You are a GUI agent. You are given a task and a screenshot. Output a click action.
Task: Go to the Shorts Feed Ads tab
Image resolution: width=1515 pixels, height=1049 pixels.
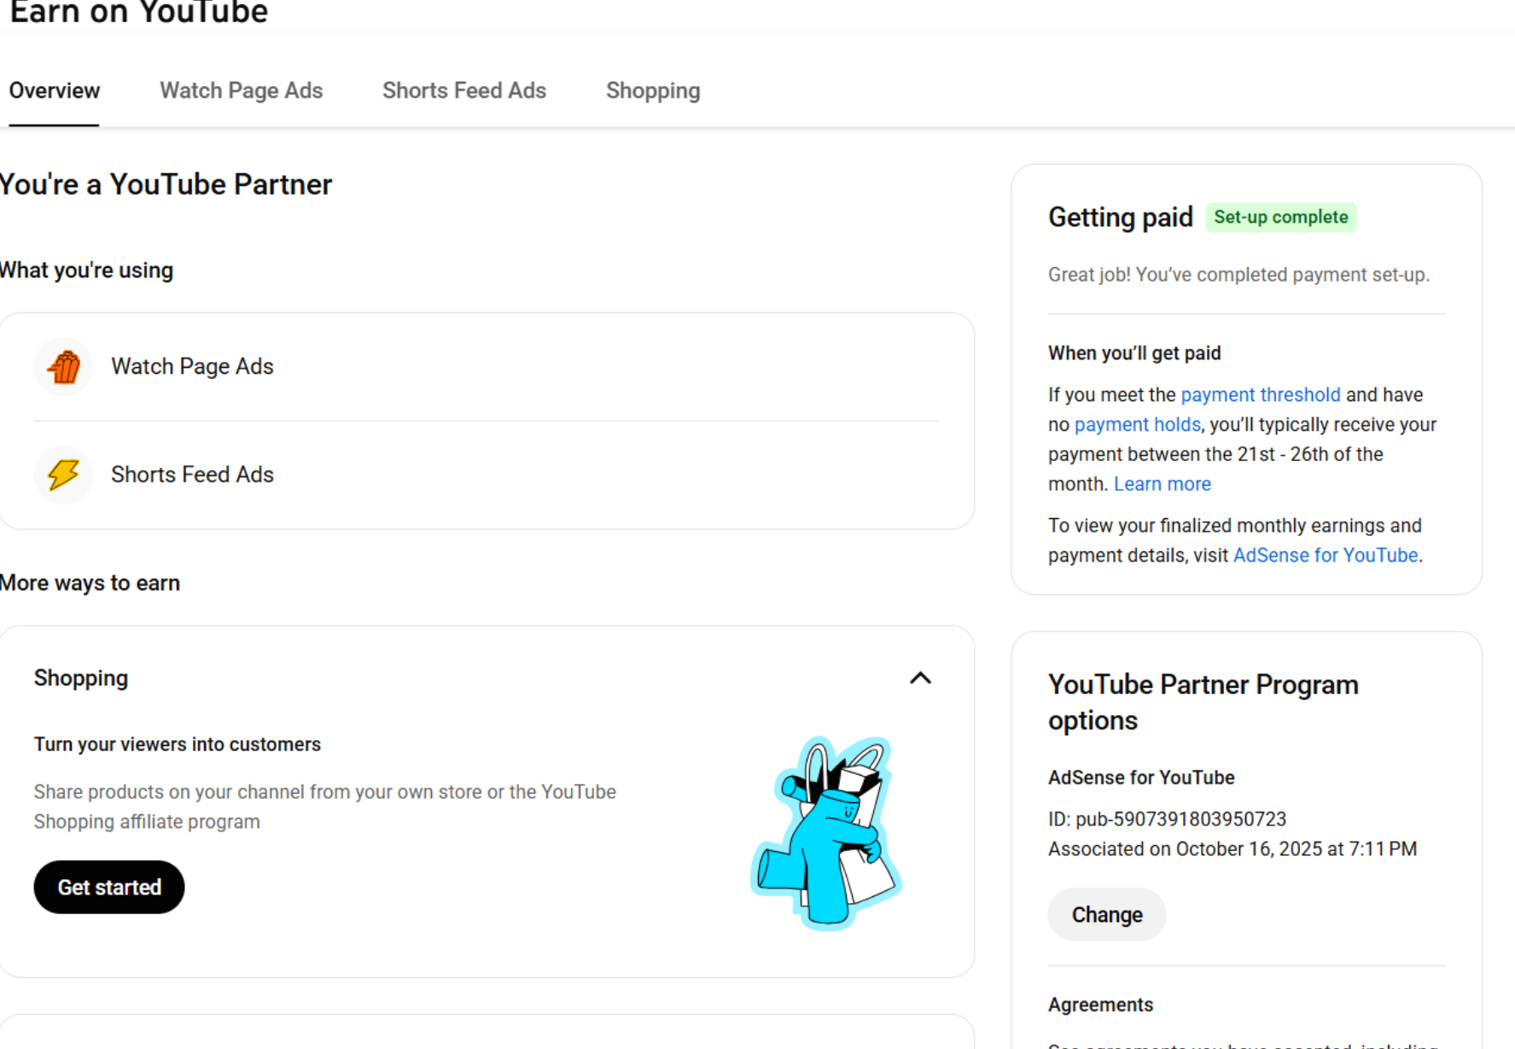click(464, 90)
